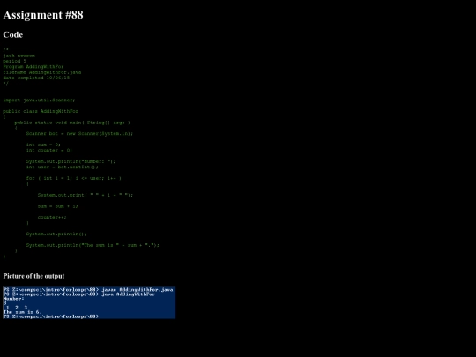Screen dimensions: 476x357
Task: Click the for loop header line
Action: coord(74,178)
